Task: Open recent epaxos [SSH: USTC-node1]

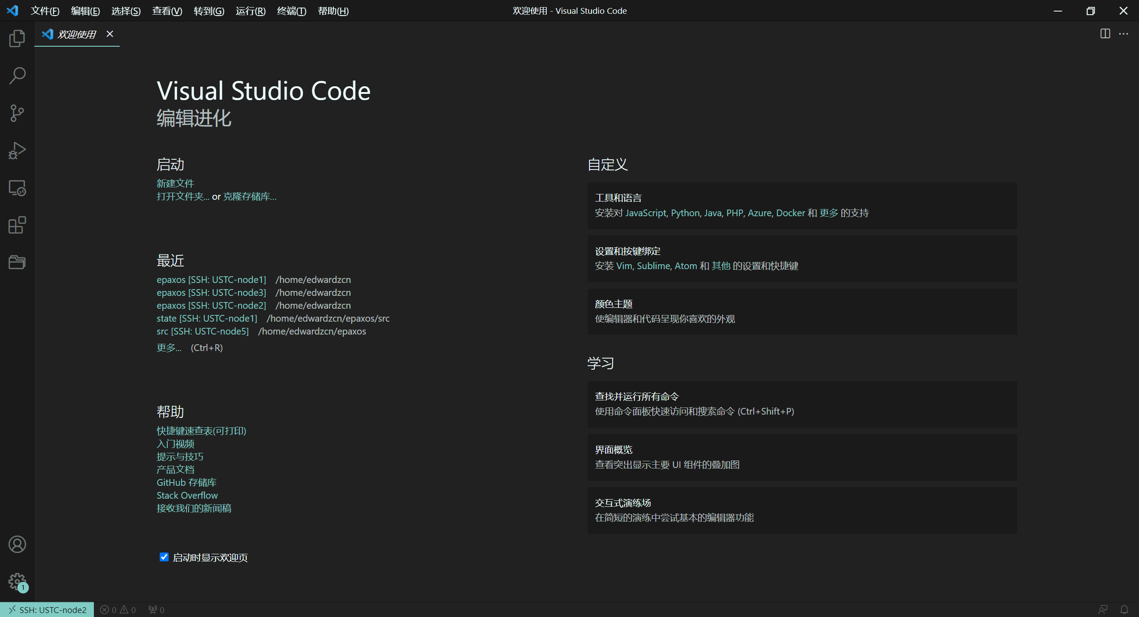Action: [x=211, y=279]
